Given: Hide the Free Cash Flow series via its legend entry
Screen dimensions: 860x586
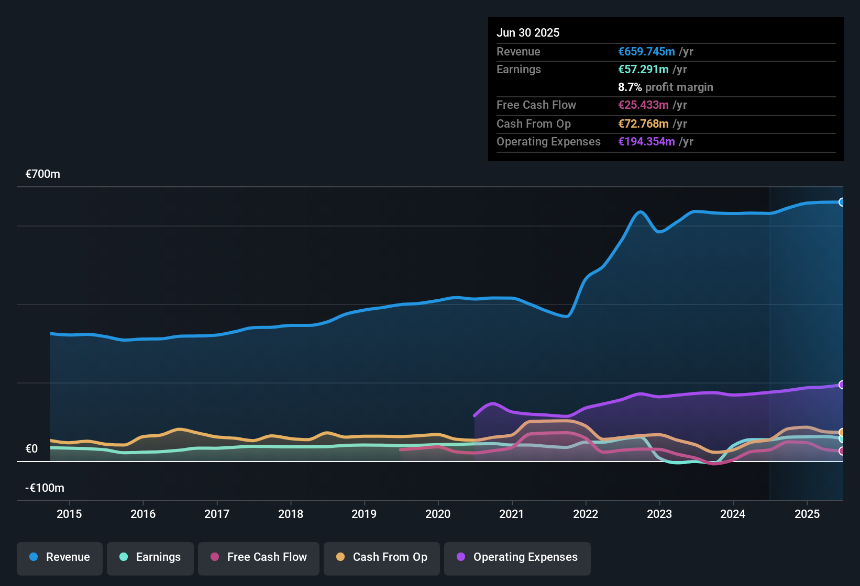Looking at the screenshot, I should pyautogui.click(x=259, y=558).
